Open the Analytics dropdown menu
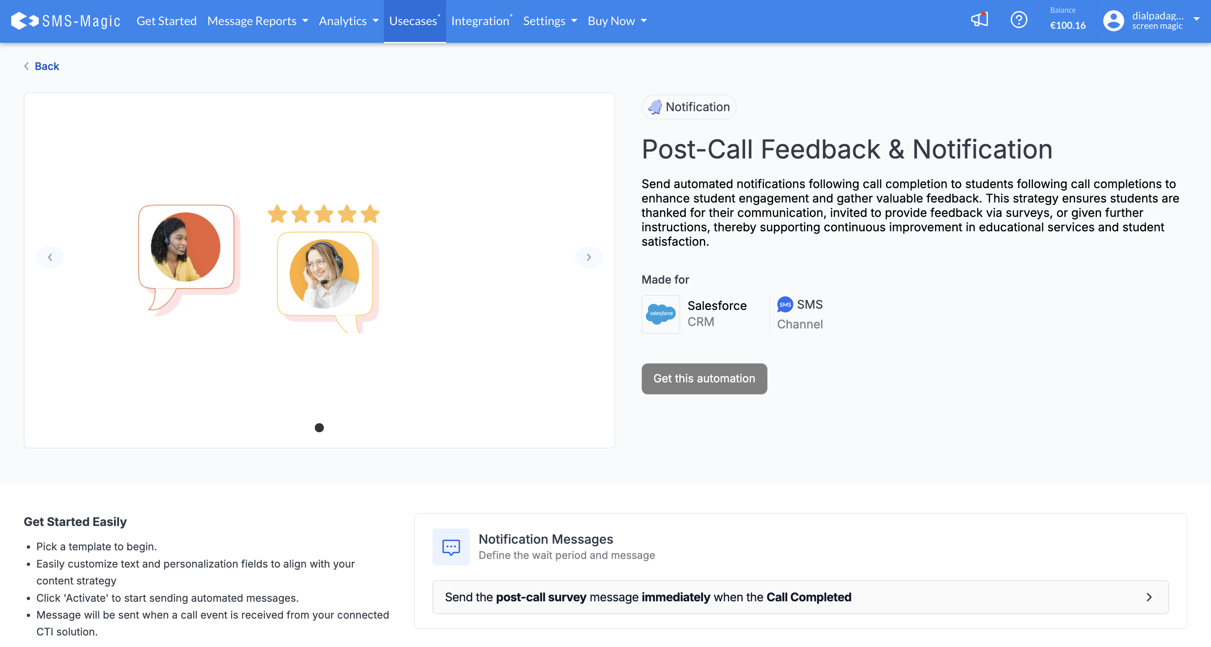Screen dimensions: 1211x647 [x=348, y=21]
